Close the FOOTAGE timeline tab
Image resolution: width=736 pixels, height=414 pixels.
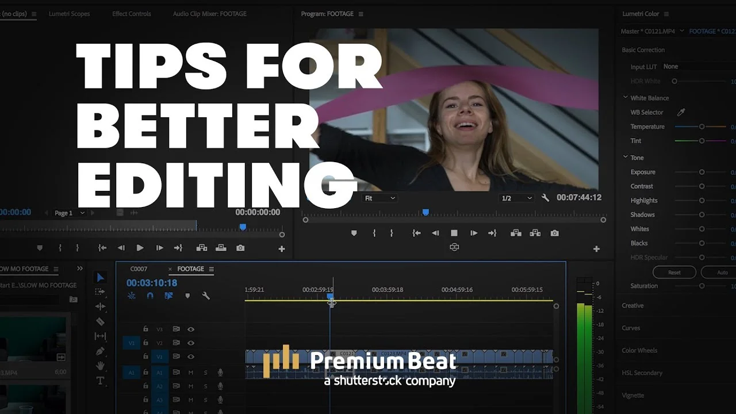[170, 269]
